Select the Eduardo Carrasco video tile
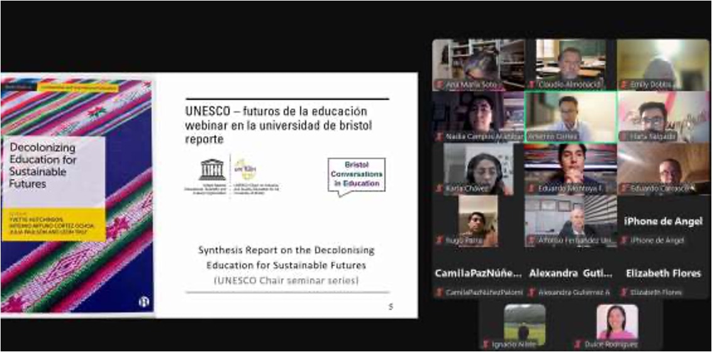 (x=663, y=168)
